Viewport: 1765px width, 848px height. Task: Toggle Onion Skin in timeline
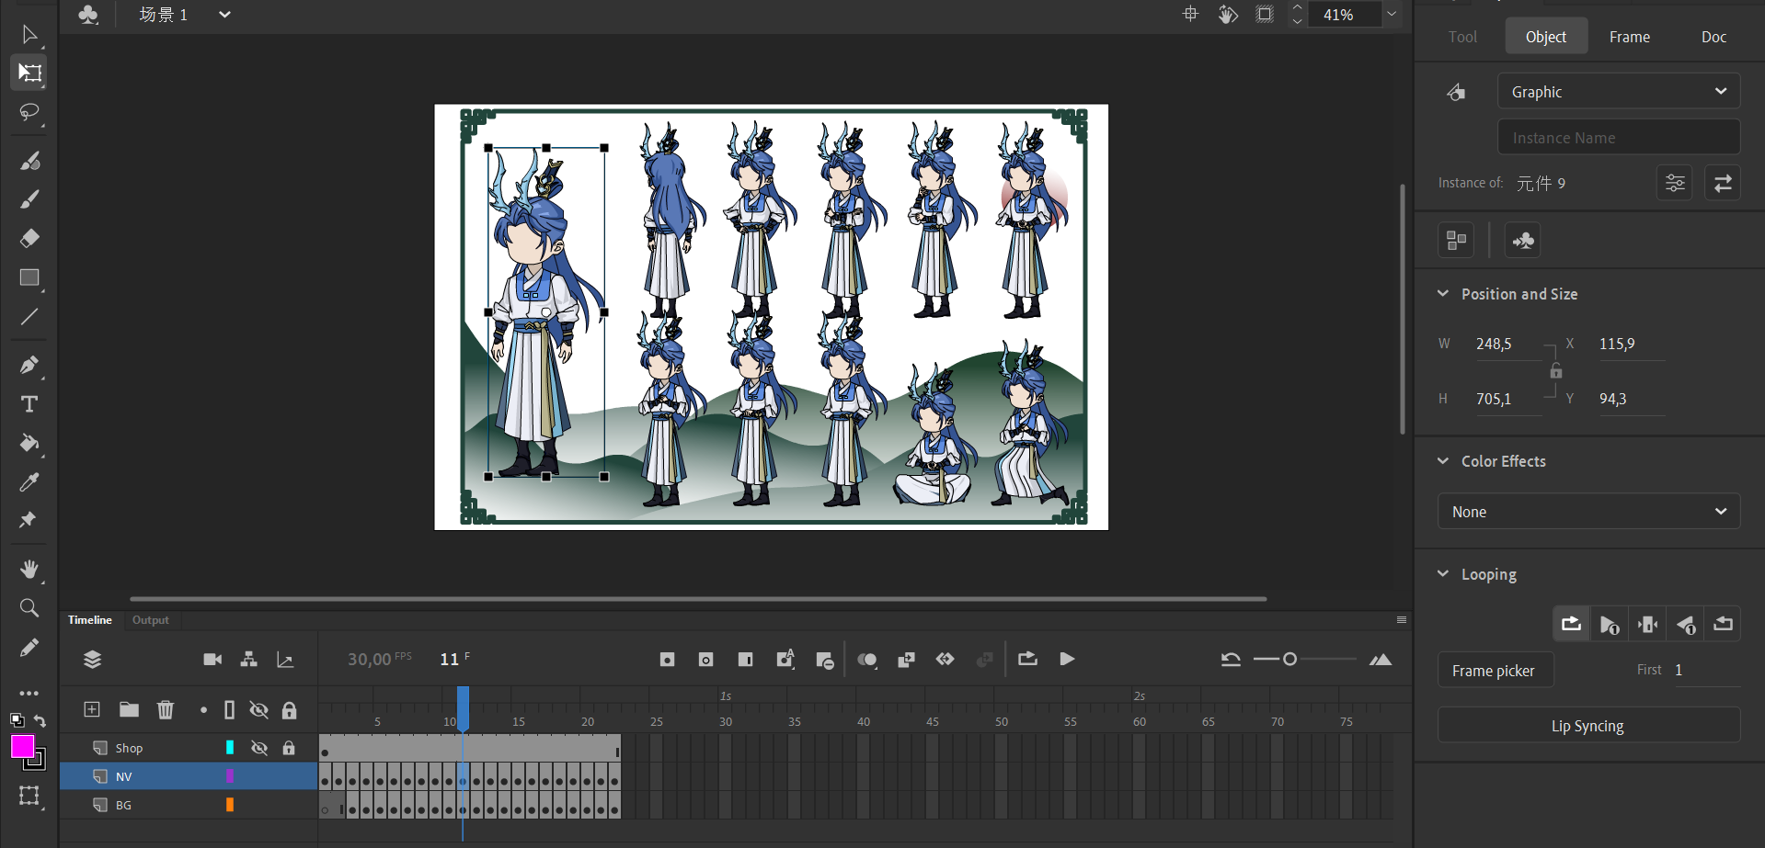(866, 660)
